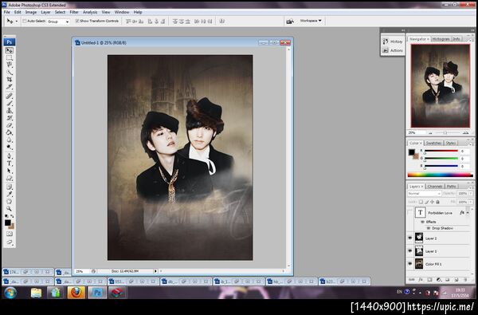Switch to the Styles tab
Viewport: 478px width, 315px height.
pyautogui.click(x=450, y=143)
